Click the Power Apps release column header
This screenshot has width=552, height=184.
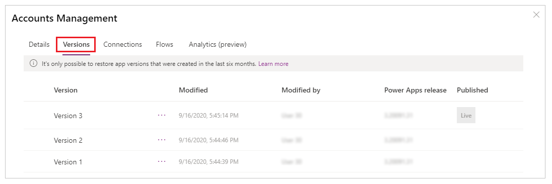(x=416, y=90)
